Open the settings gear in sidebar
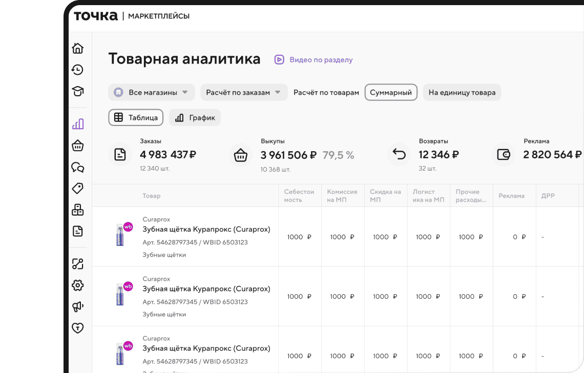584x373 pixels. click(x=77, y=285)
